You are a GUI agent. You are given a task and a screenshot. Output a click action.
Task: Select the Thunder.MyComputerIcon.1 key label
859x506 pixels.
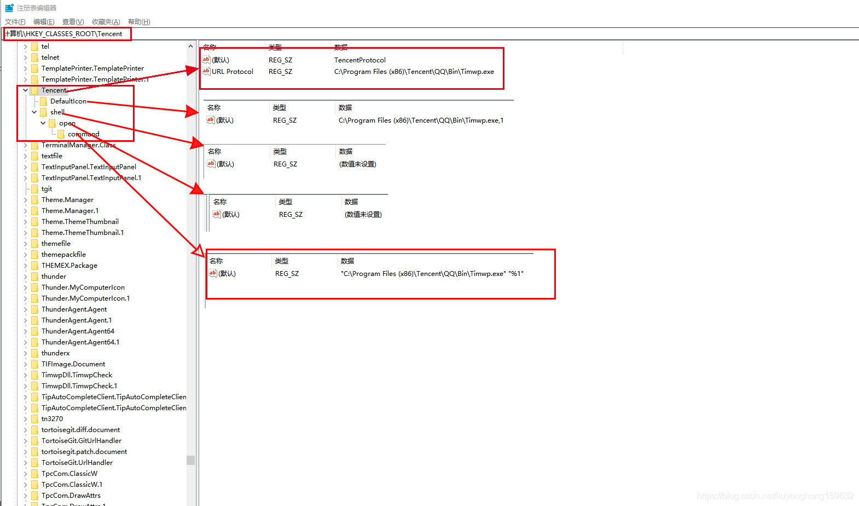coord(86,298)
